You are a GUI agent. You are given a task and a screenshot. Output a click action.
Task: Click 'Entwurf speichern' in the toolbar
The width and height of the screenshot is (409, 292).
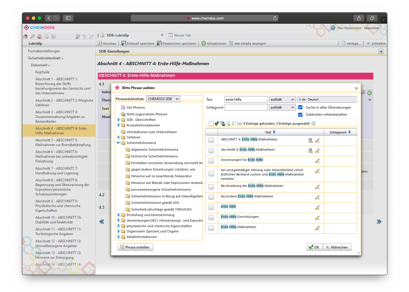click(138, 44)
